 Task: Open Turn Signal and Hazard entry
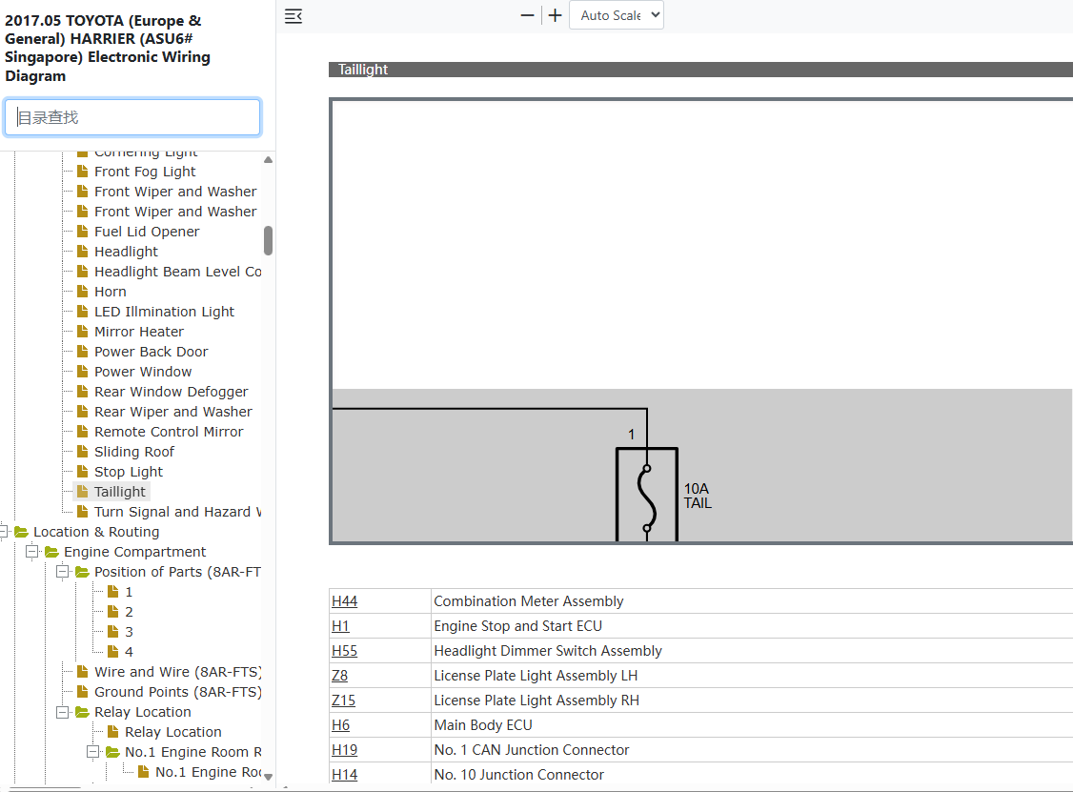pos(178,512)
